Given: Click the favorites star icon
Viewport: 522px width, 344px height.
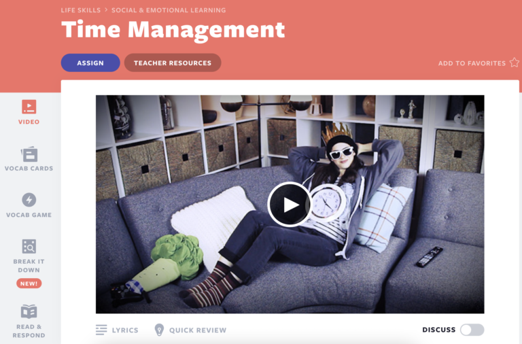Looking at the screenshot, I should (514, 63).
